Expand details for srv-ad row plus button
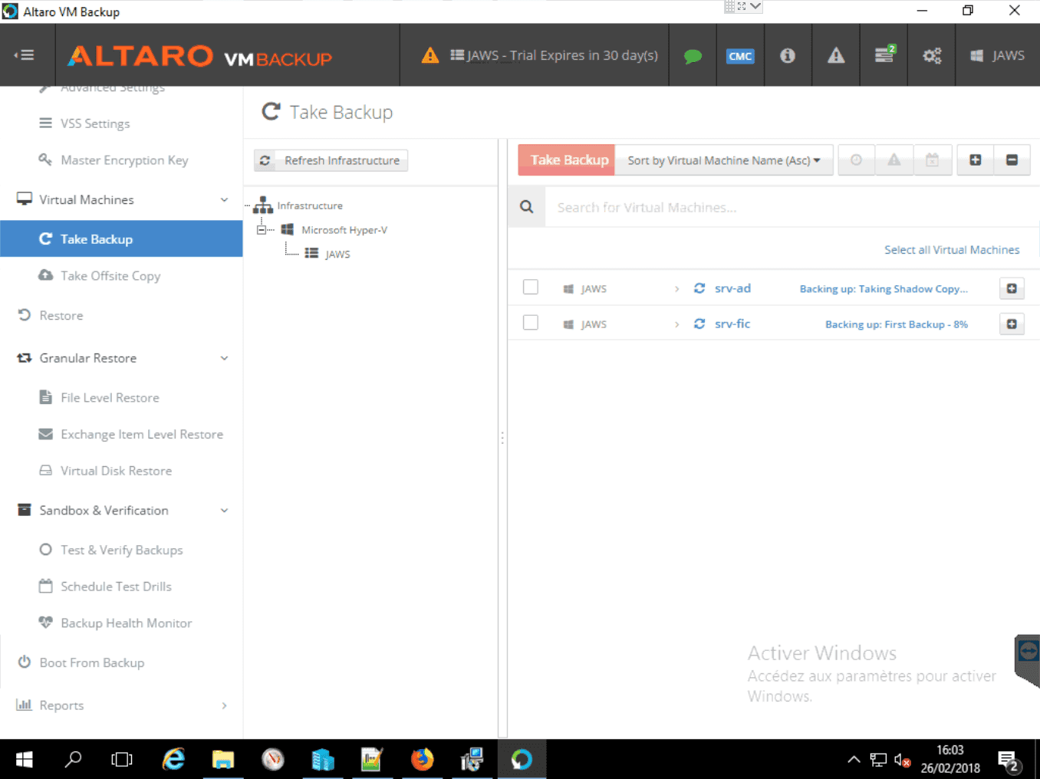Image resolution: width=1040 pixels, height=779 pixels. point(1012,288)
